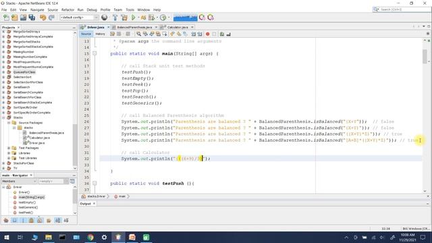The width and height of the screenshot is (432, 243).
Task: Open the Windows Start menu
Action: tap(6, 237)
